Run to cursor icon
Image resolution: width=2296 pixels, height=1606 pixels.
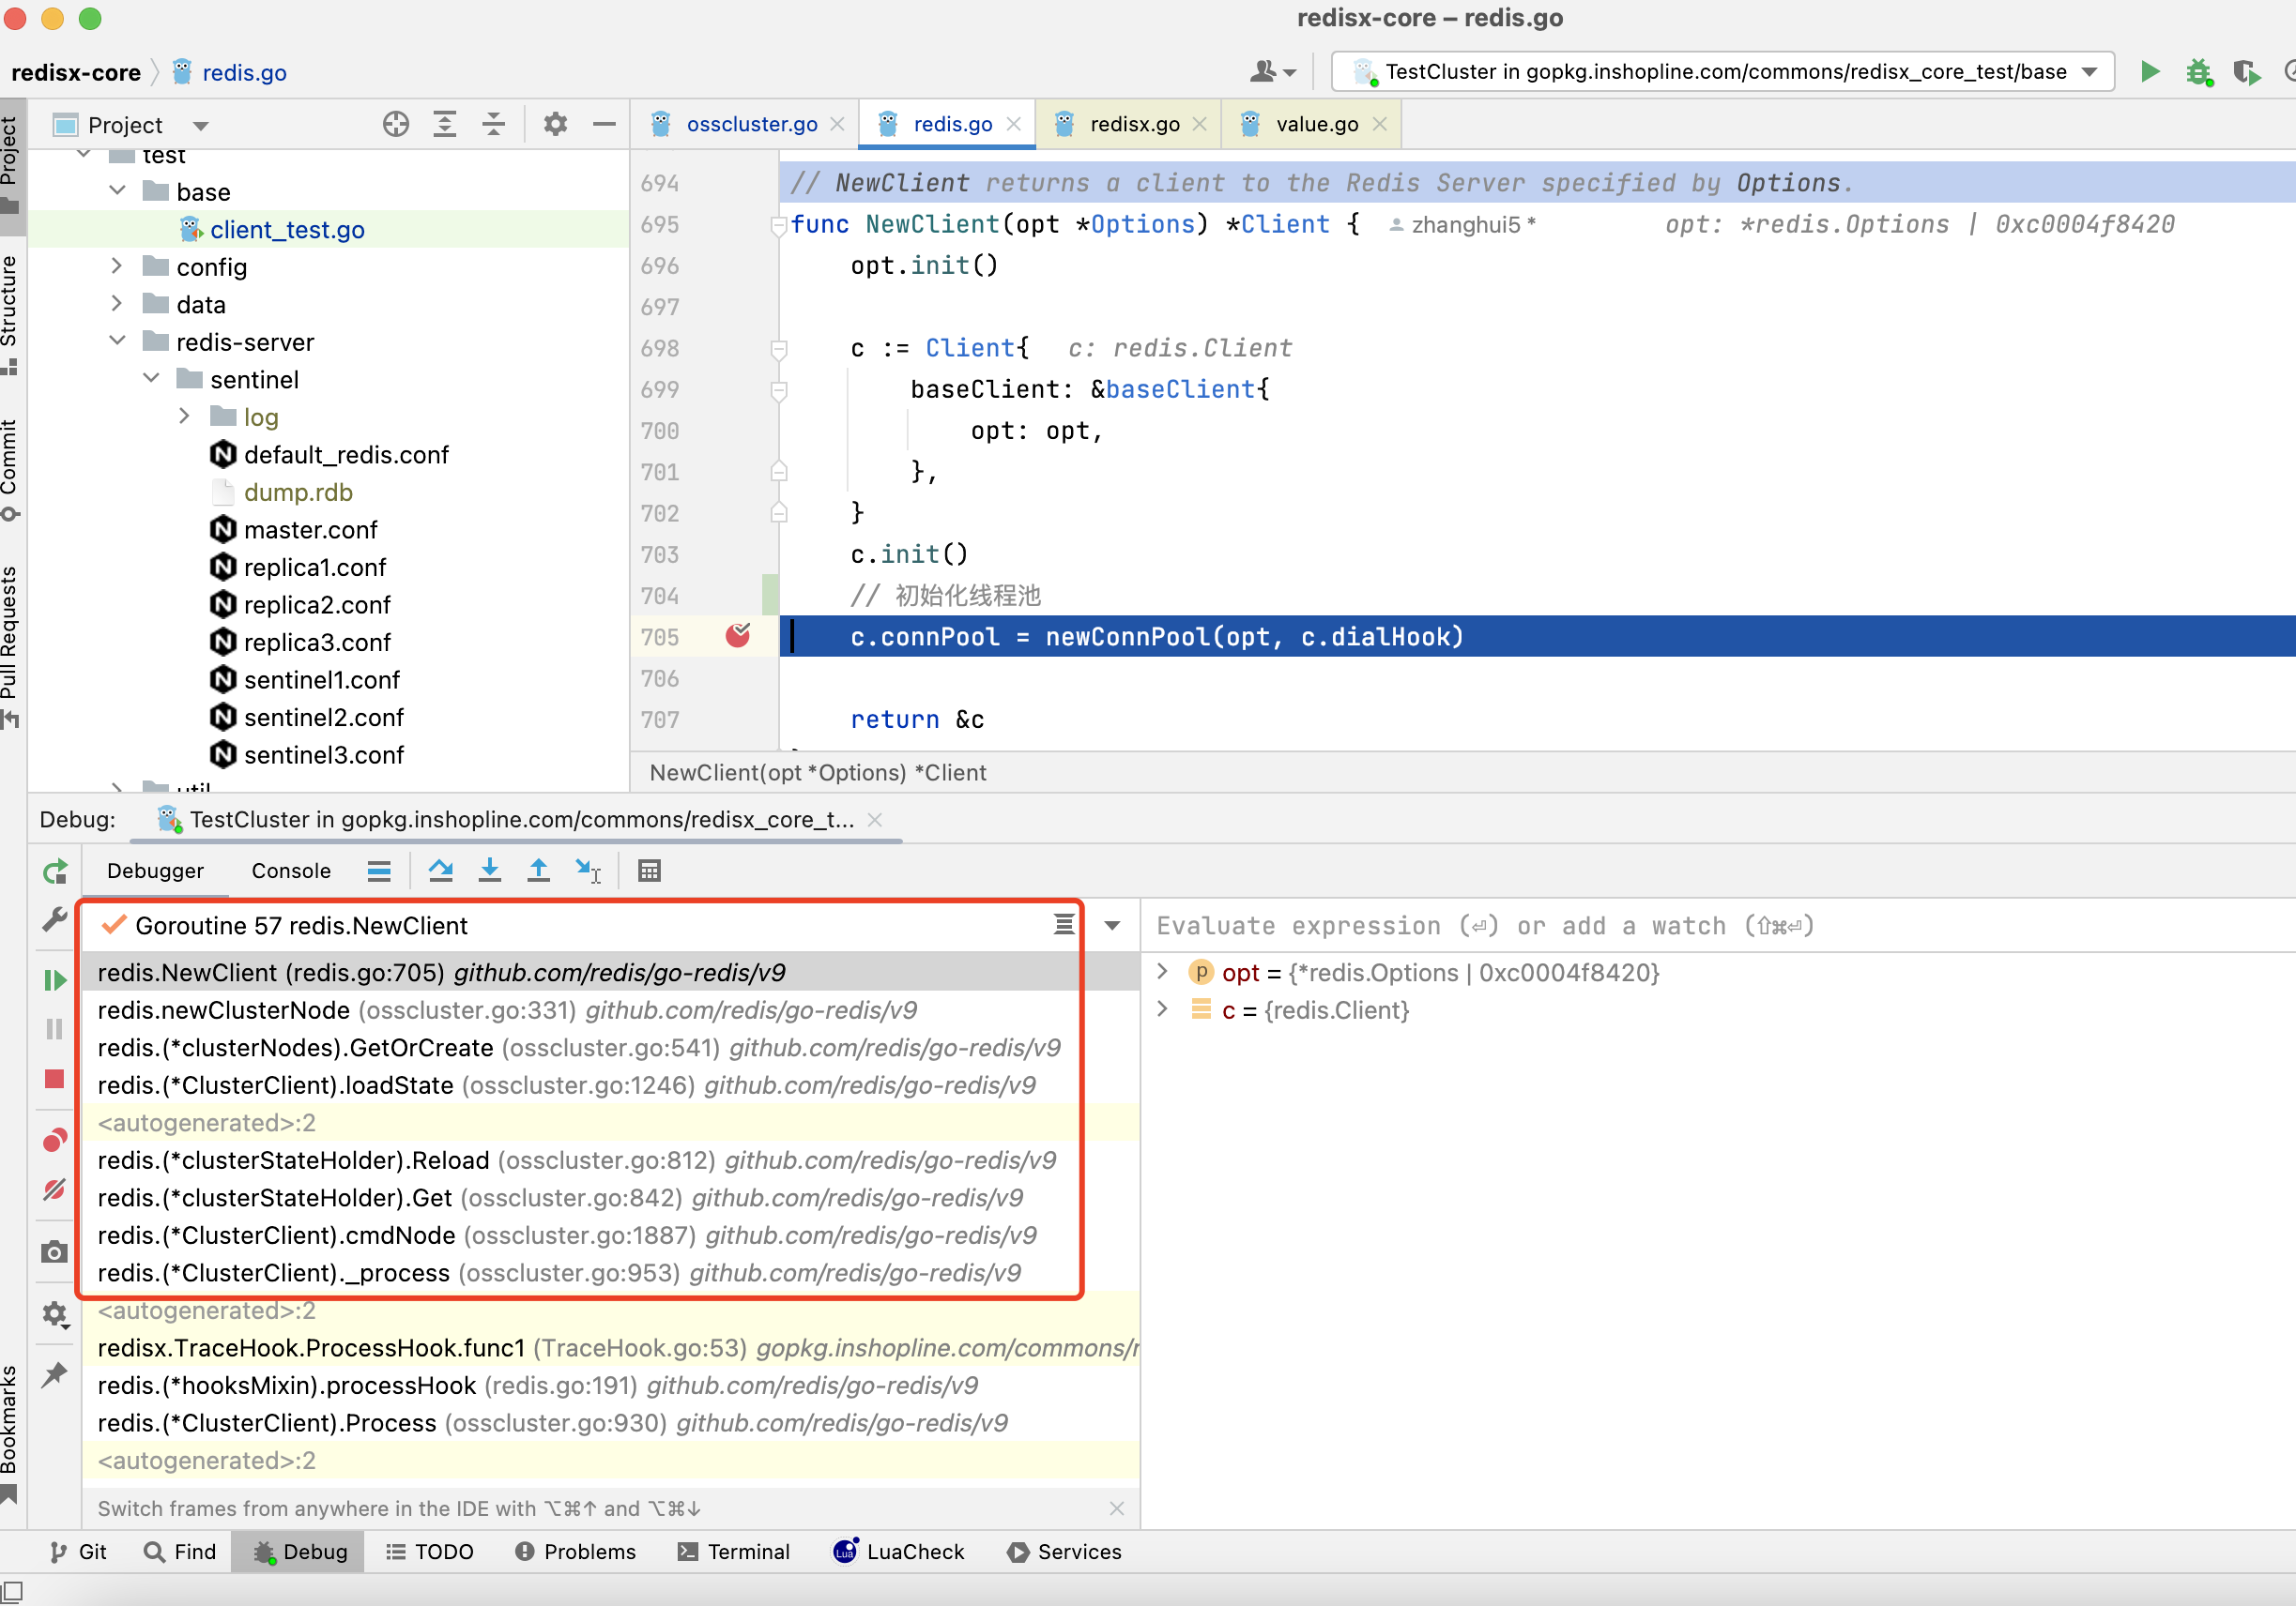pos(588,871)
